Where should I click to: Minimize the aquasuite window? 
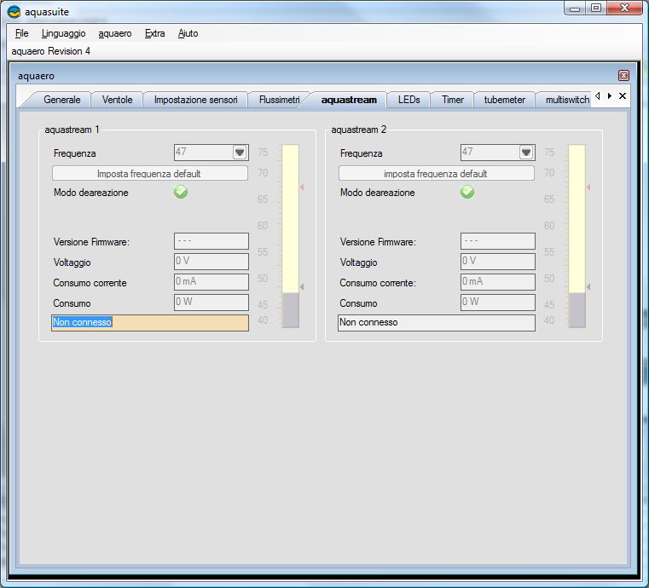click(575, 9)
